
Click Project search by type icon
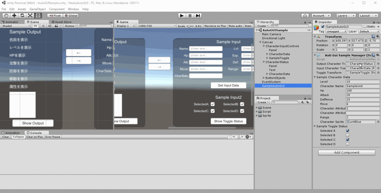coord(302,102)
